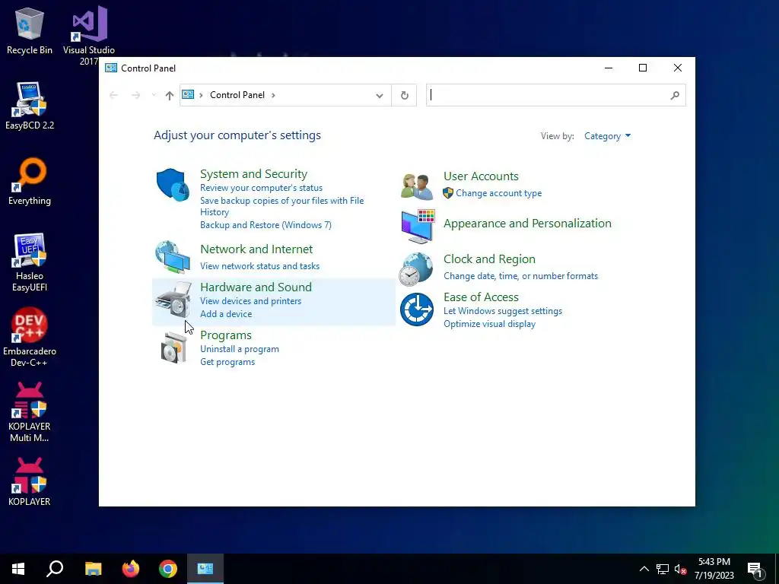Click the muted volume tray icon

681,569
